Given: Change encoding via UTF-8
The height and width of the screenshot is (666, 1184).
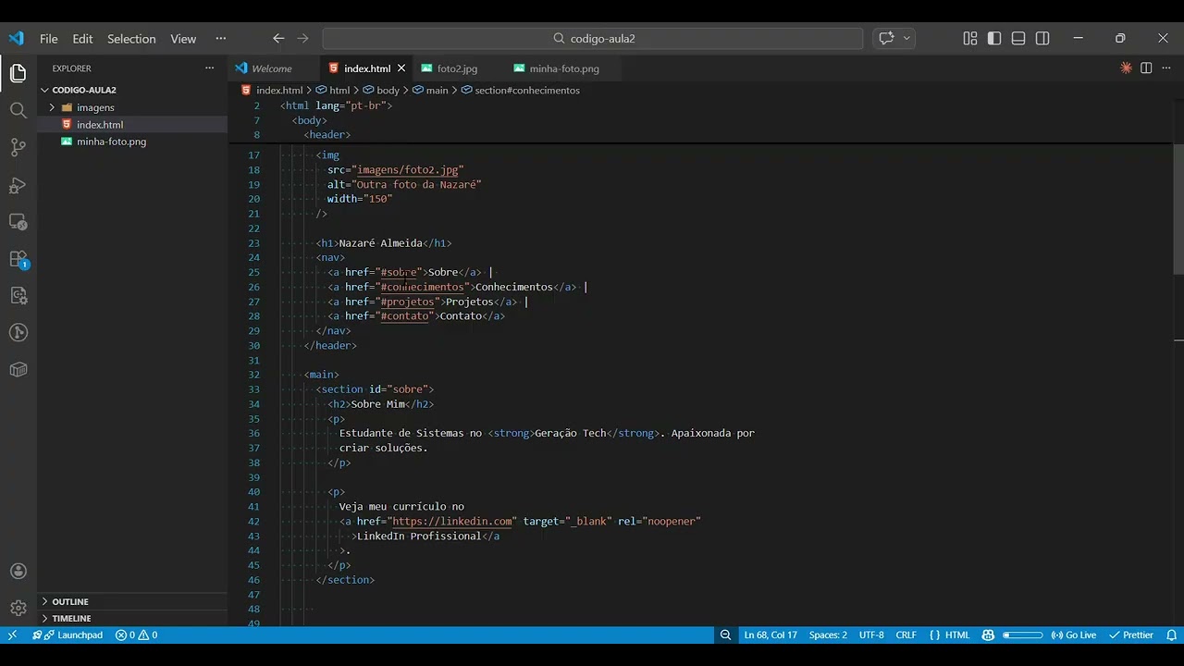Looking at the screenshot, I should pos(871,635).
